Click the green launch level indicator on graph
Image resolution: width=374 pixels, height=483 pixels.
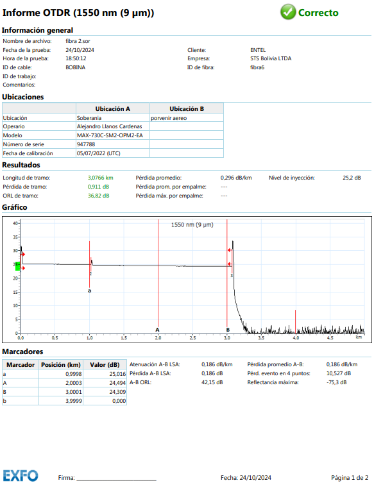click(x=17, y=266)
